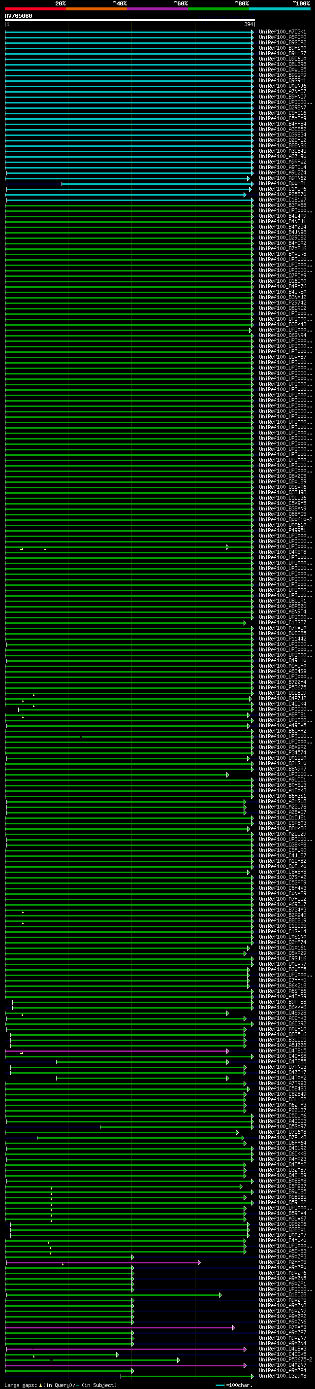Open the UniRef100_Q00610-2 isoform entry

click(285, 520)
